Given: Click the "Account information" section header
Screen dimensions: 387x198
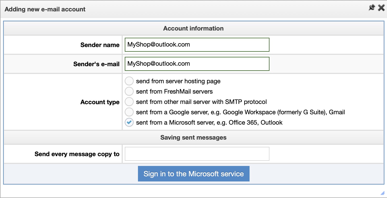Looking at the screenshot, I should pos(193,28).
